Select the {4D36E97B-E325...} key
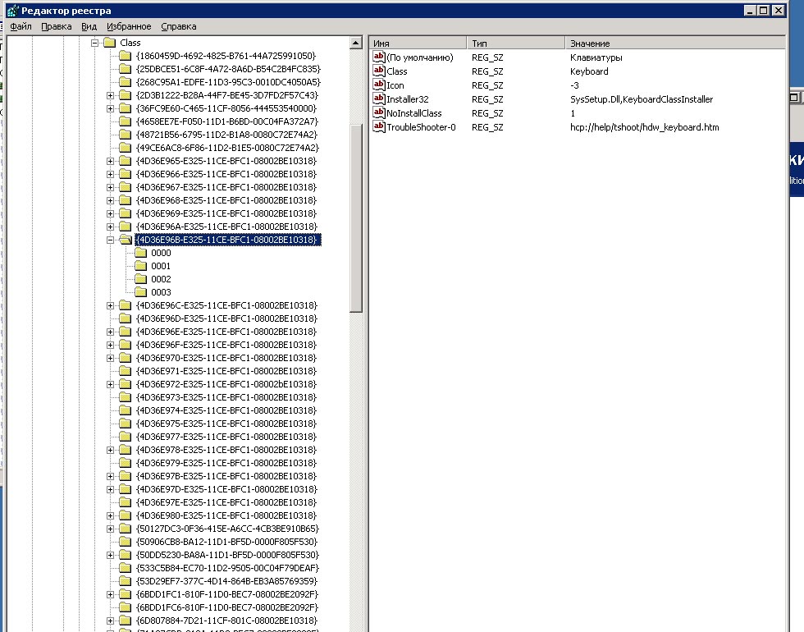 (226, 476)
